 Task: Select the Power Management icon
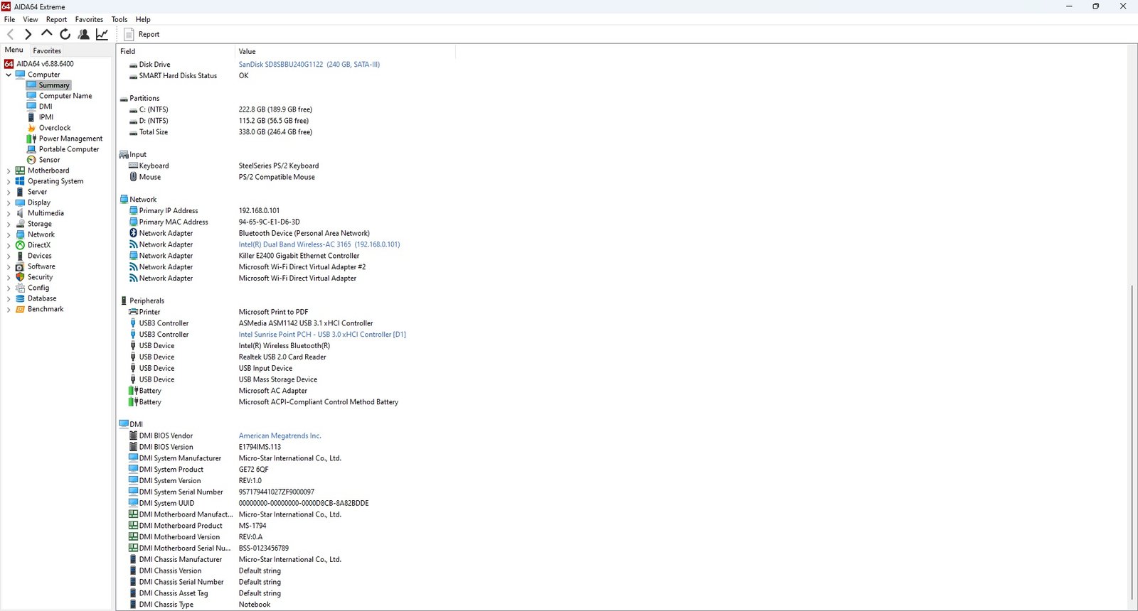[x=31, y=139]
